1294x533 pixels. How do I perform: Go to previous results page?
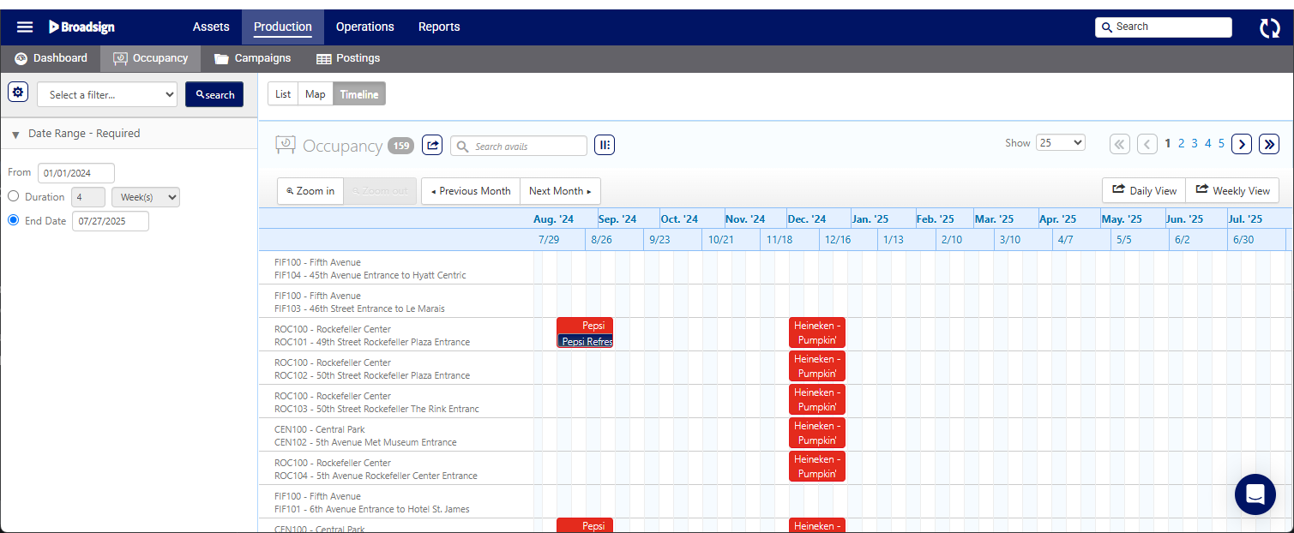coord(1147,144)
